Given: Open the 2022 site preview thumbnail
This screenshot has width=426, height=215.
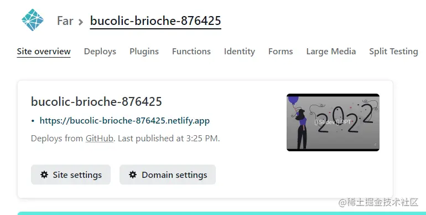Looking at the screenshot, I should (333, 122).
